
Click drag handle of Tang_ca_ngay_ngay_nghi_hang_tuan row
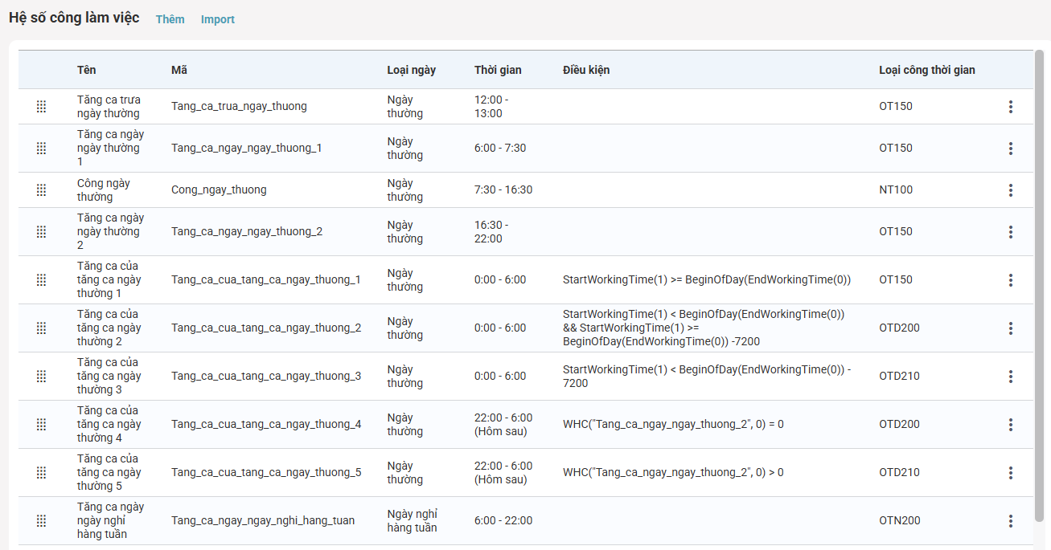click(41, 521)
